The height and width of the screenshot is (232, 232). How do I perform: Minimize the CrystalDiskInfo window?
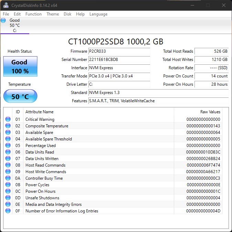click(192, 5)
